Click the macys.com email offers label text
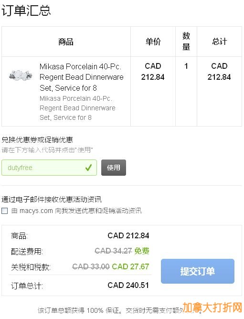 76,211
